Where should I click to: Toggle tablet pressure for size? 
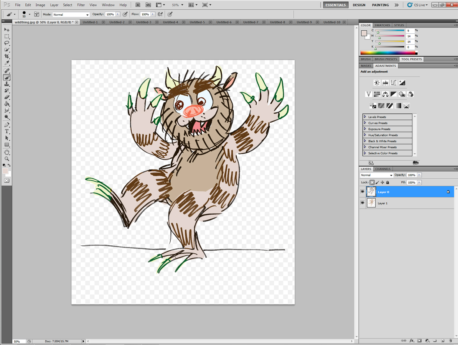tap(170, 14)
